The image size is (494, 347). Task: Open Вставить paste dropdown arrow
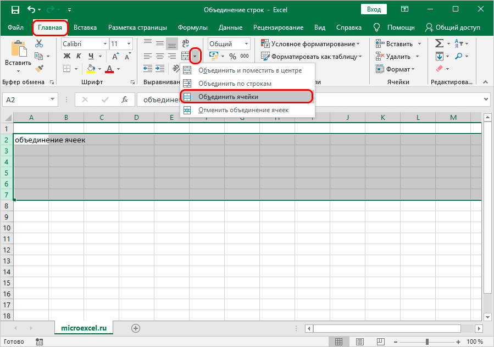pos(18,71)
